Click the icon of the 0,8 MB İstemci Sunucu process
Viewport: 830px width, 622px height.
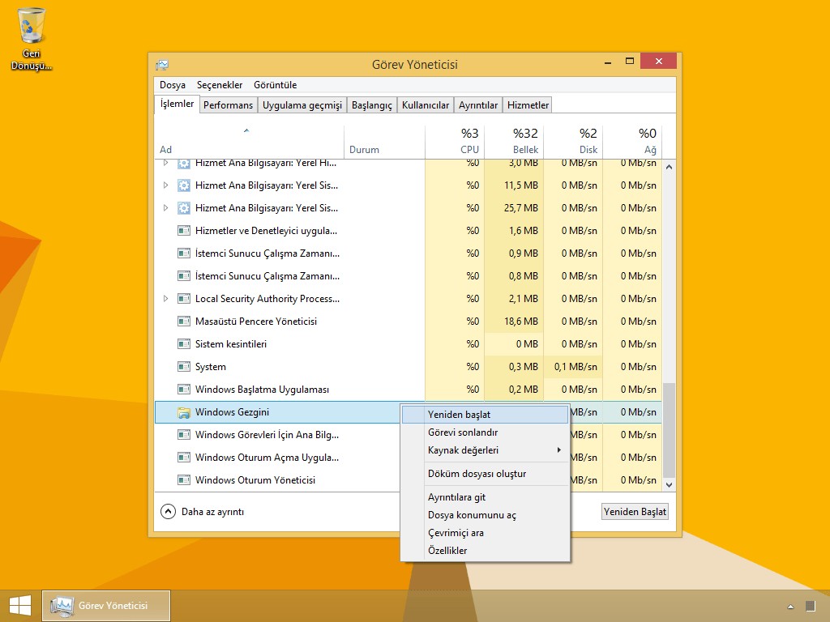tap(184, 276)
